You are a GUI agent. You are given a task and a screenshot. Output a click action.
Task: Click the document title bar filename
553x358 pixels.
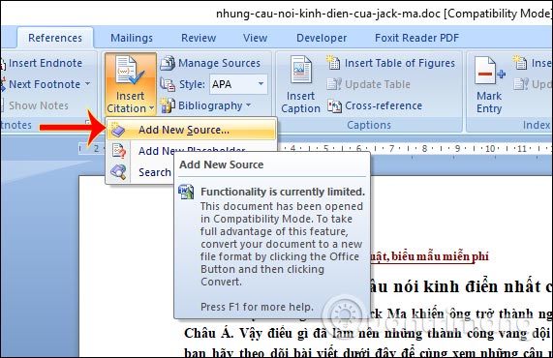point(328,14)
